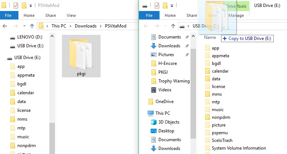Open pinned Downloads in Quick access
The width and height of the screenshot is (287, 154).
click(169, 46)
